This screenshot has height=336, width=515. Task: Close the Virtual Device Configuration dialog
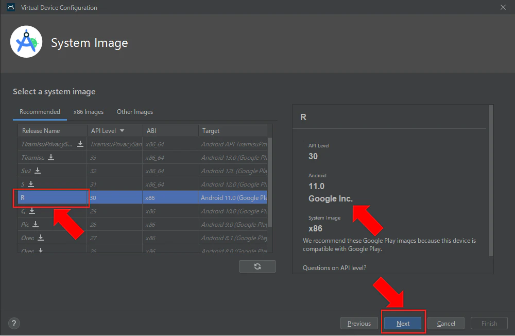click(503, 7)
